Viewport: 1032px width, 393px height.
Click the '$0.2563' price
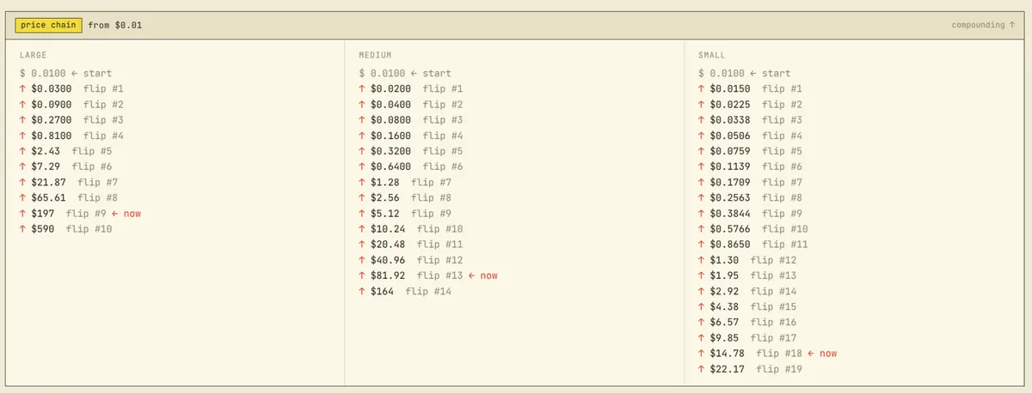(730, 197)
